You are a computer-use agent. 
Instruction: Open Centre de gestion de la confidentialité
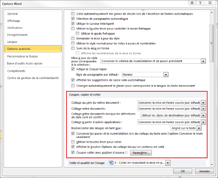pyautogui.click(x=33, y=78)
